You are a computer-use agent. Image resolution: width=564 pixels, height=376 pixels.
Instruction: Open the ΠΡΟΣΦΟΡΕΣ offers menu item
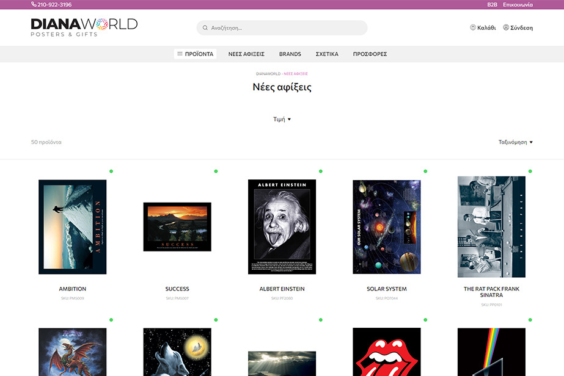click(x=370, y=54)
